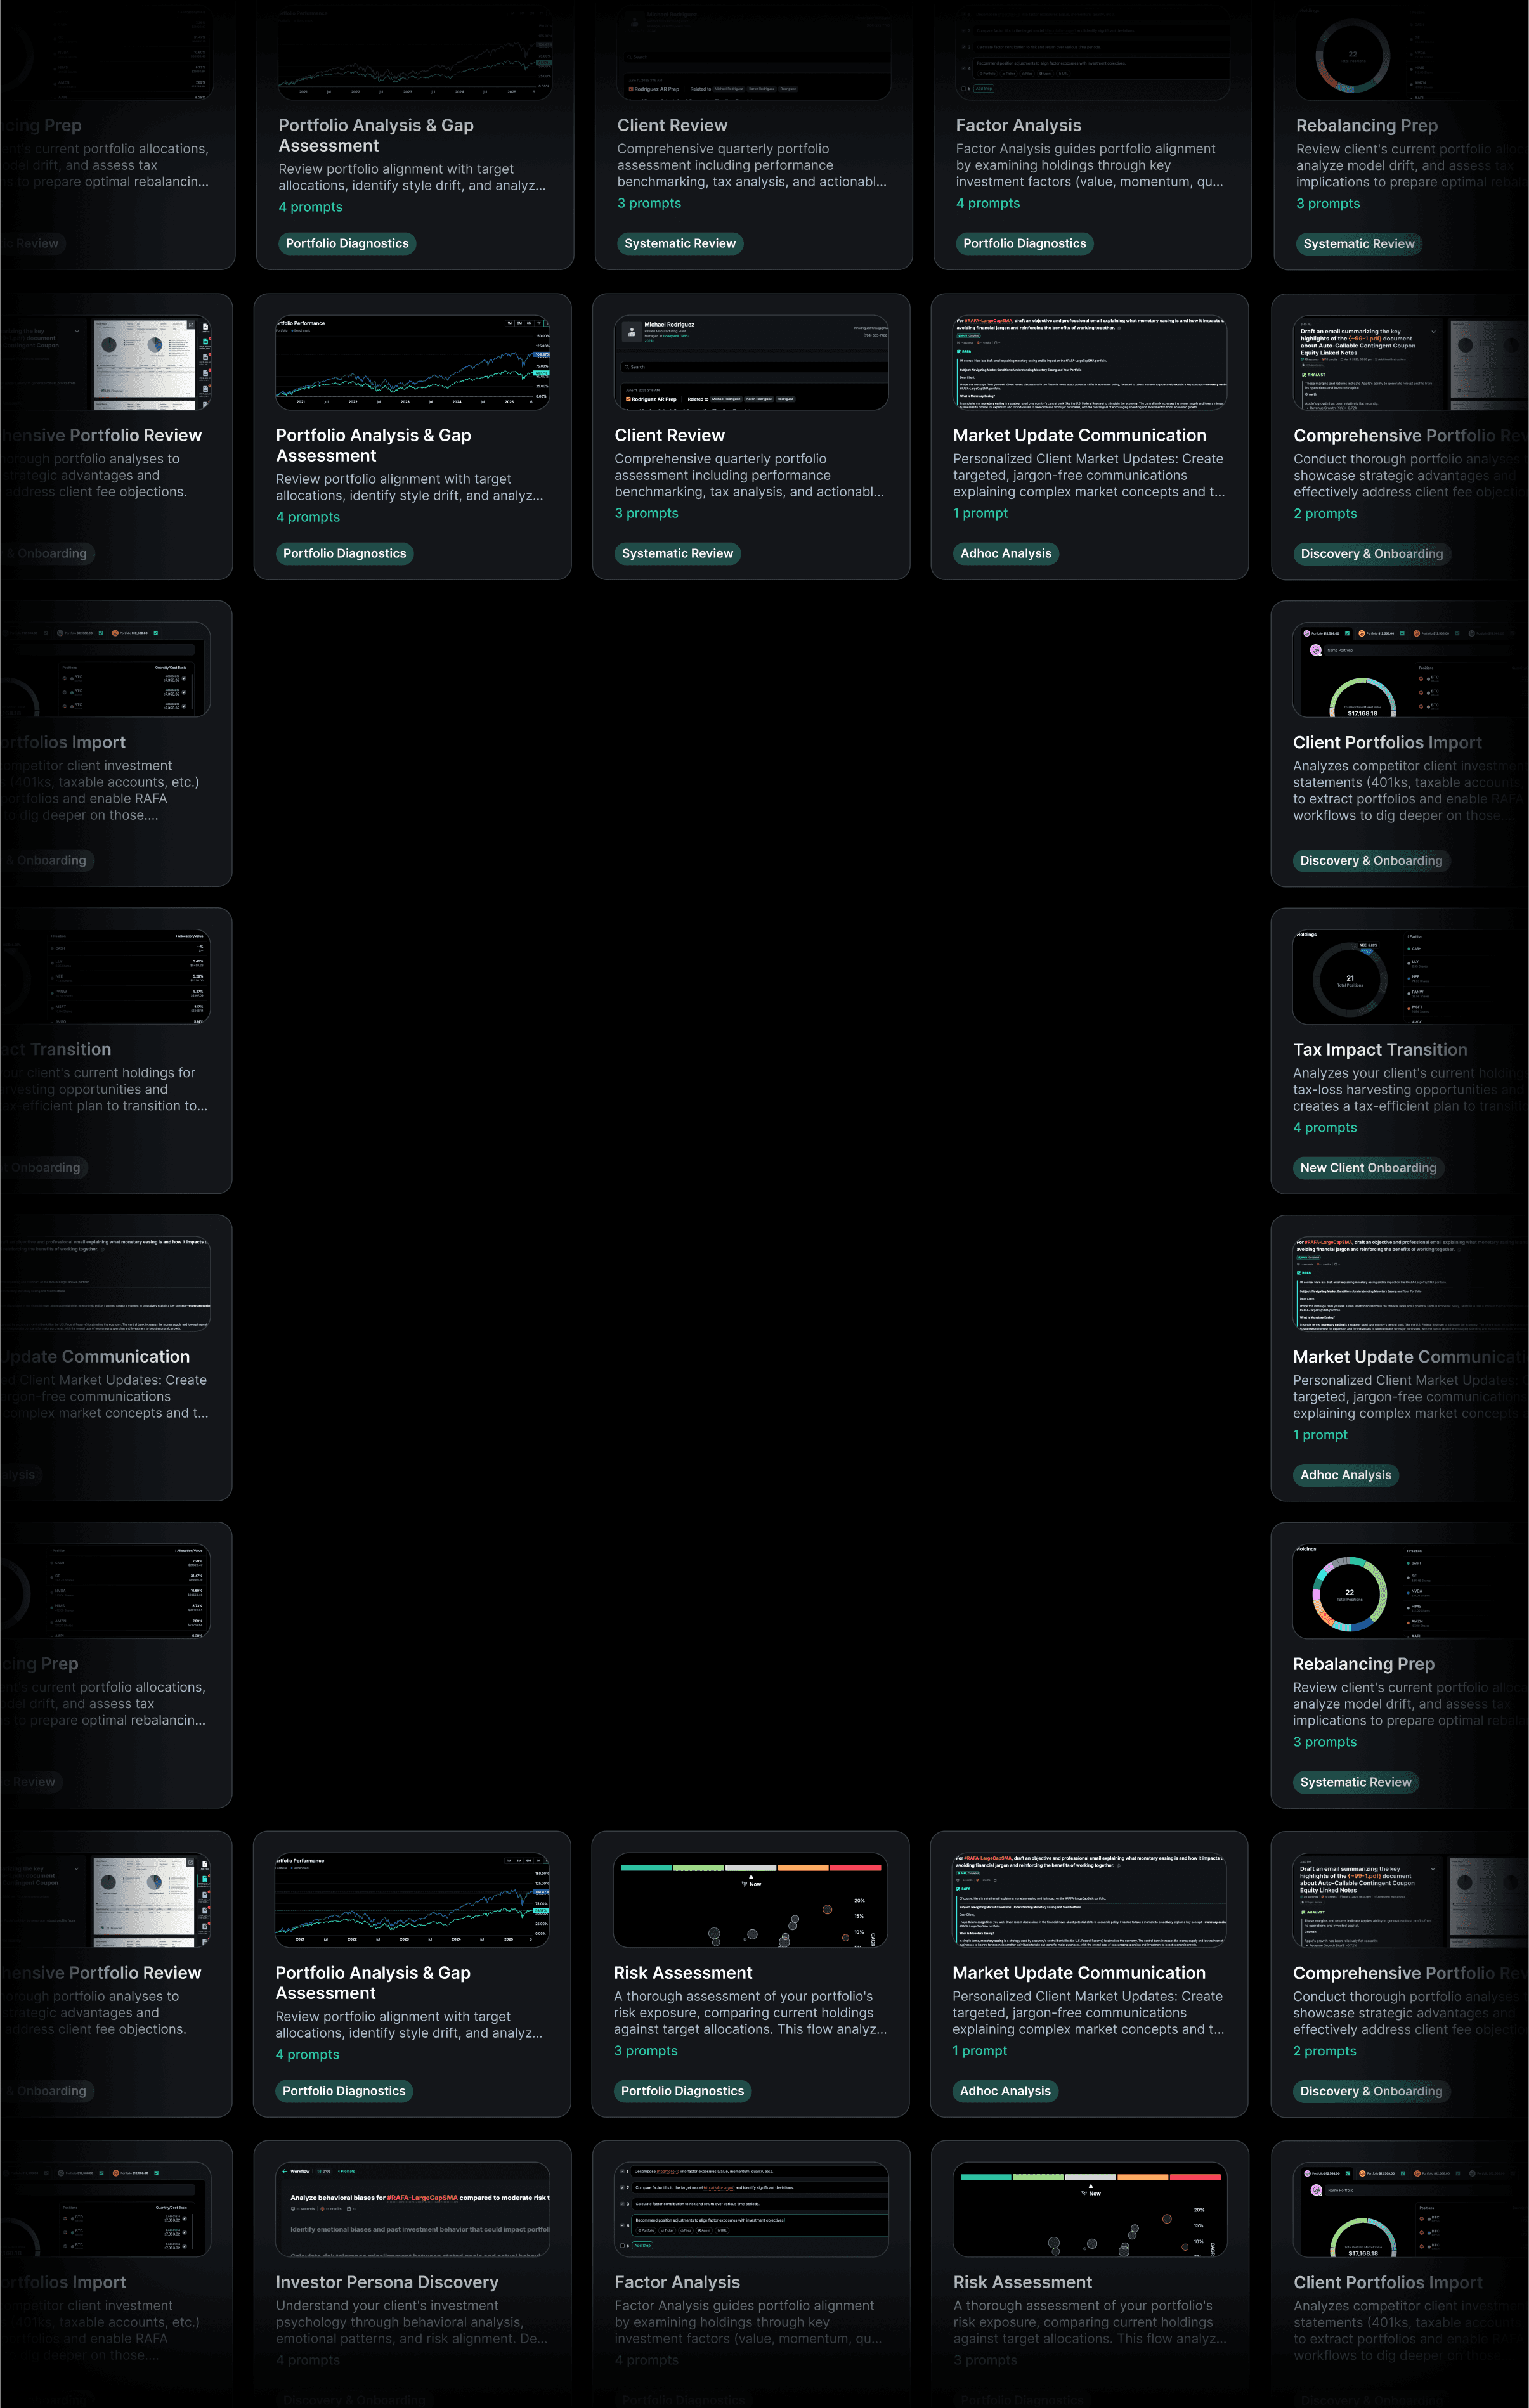Click the 21 positions donut chart in Tax Impact Transition
Viewport: 1529px width, 2408px height.
pyautogui.click(x=1349, y=980)
